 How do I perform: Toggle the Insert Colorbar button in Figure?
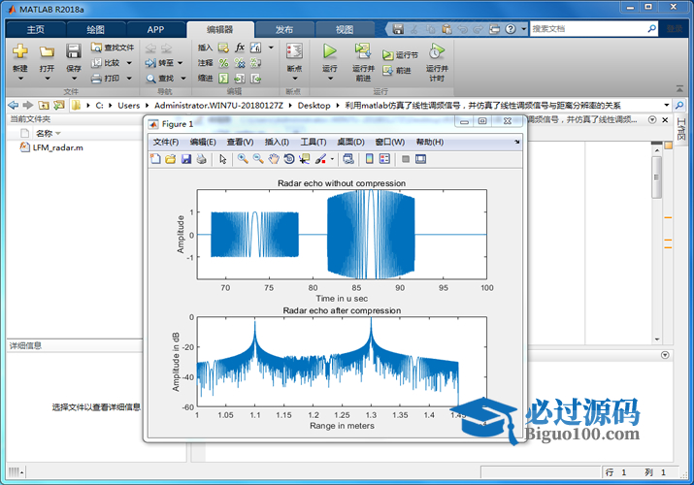(369, 159)
